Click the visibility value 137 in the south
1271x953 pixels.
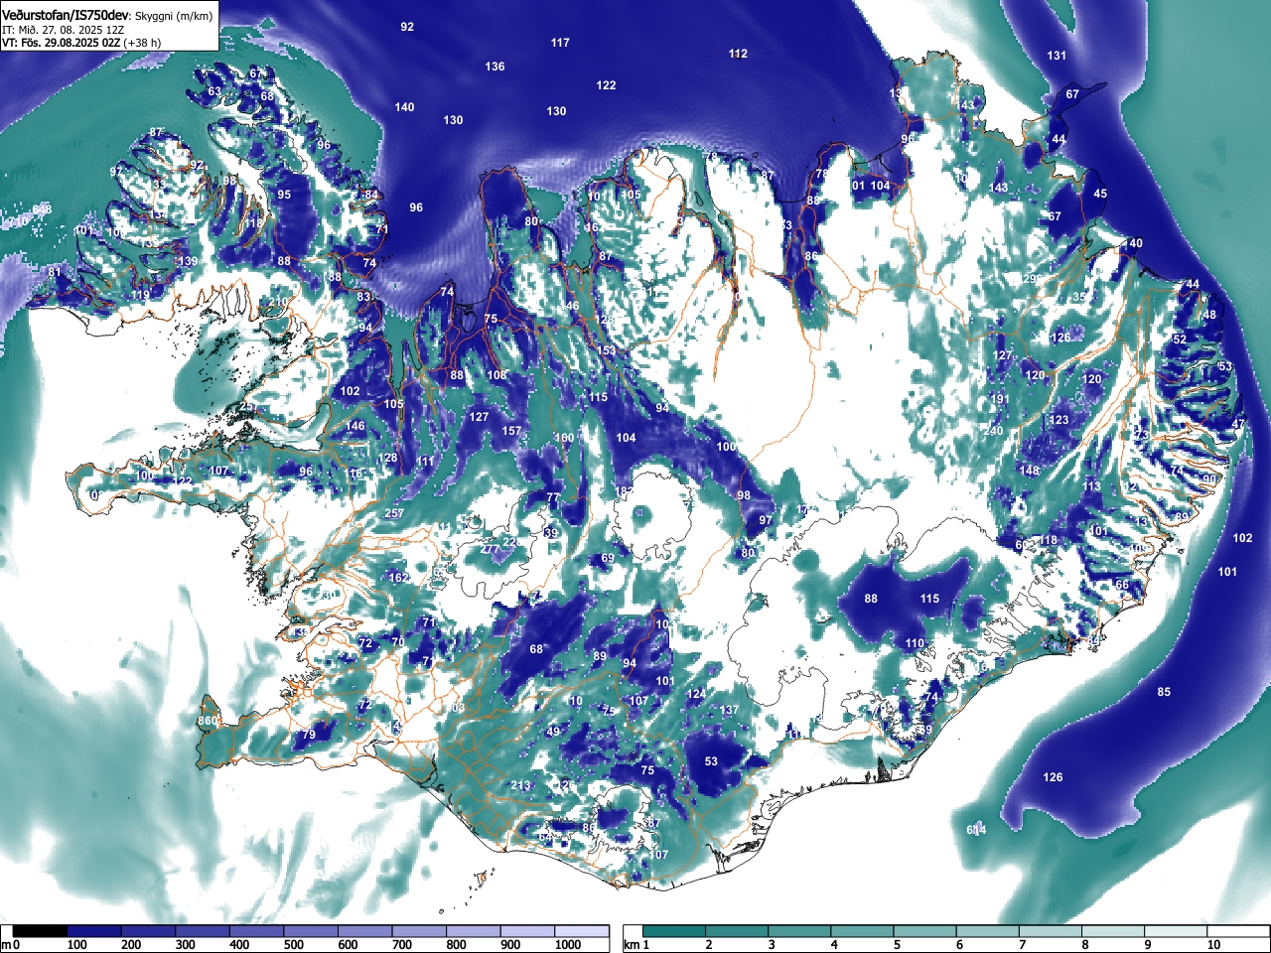[x=730, y=710]
